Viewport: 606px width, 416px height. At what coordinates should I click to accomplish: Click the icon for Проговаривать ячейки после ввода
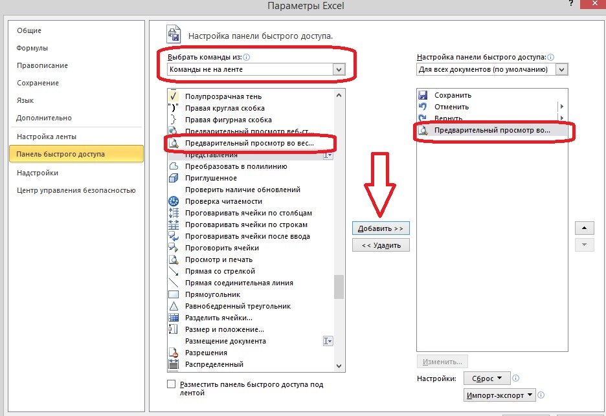pos(174,236)
